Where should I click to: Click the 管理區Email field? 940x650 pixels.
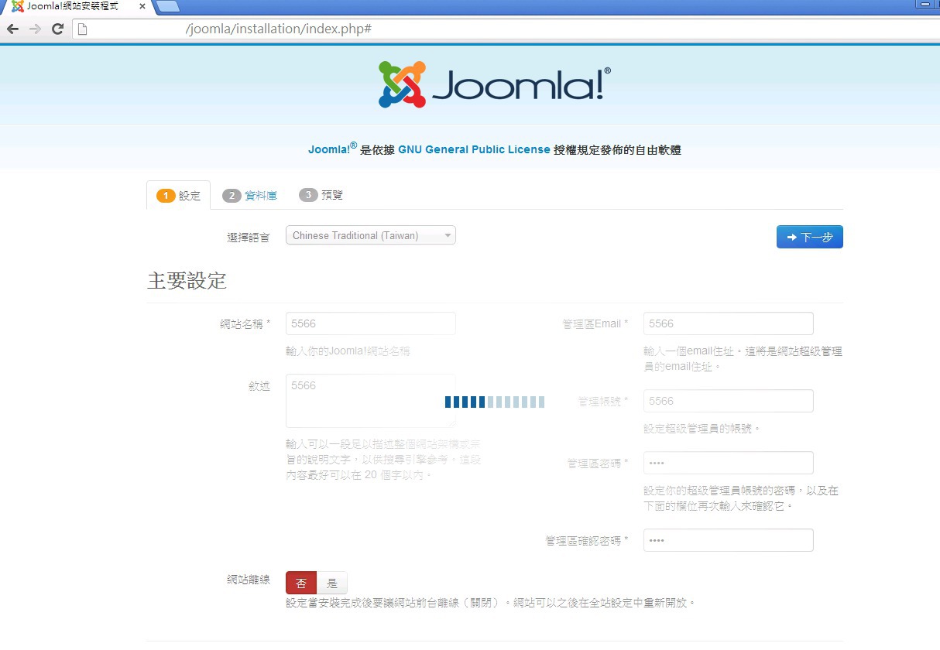[728, 323]
